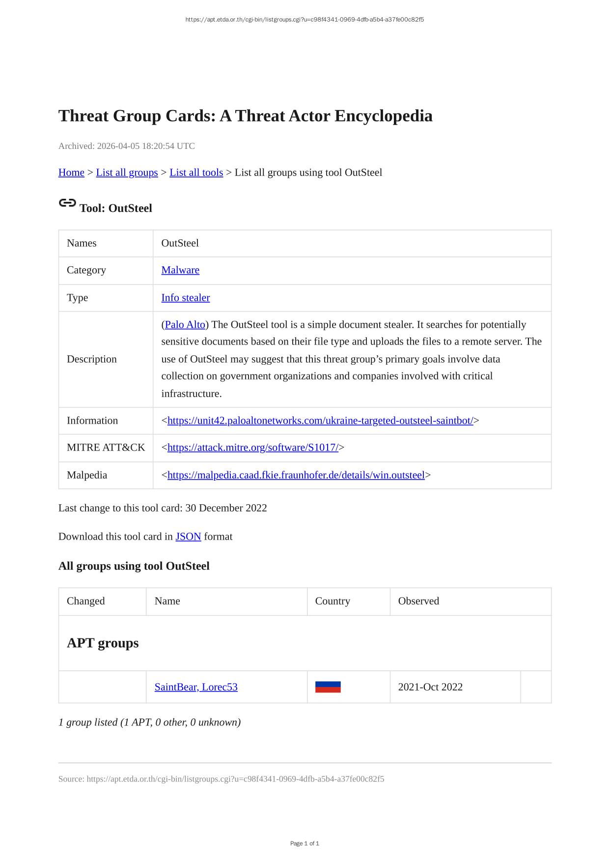
Task: Click the APT groups section heading
Action: point(103,643)
